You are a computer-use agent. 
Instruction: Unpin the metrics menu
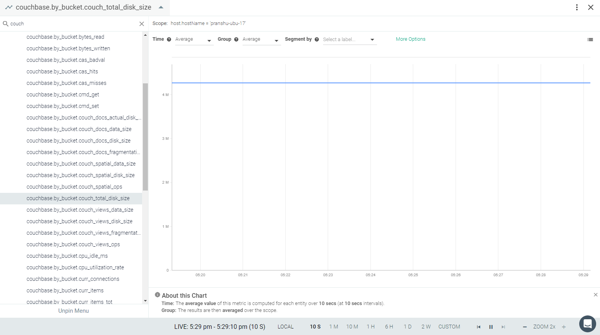tap(74, 311)
